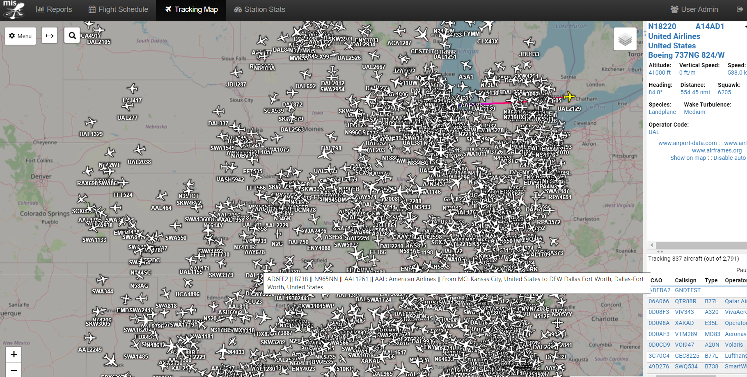
Task: Sort table by Type column header
Action: pos(711,280)
